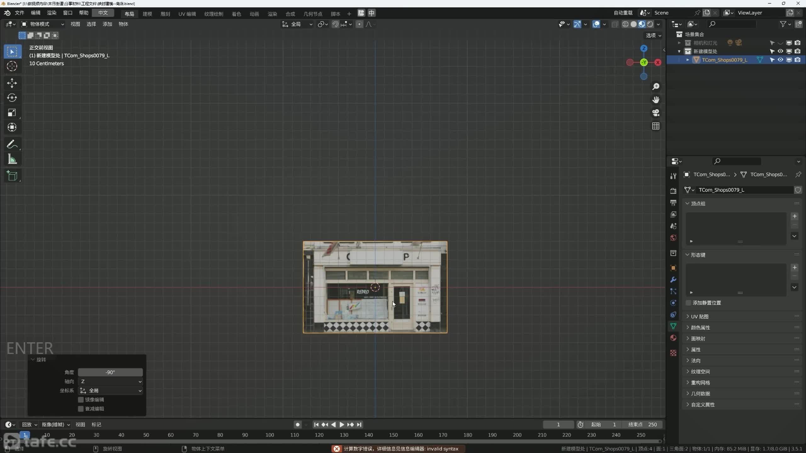Screen dimensions: 806x453
Task: Open the 轴向 Z axis dropdown
Action: click(110, 381)
